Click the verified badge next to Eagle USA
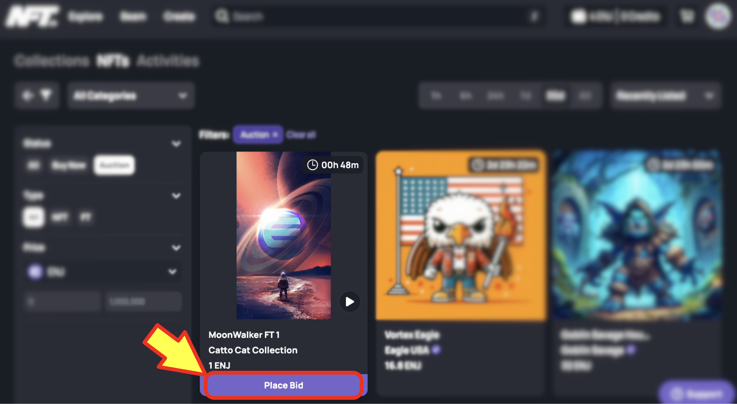 [436, 349]
